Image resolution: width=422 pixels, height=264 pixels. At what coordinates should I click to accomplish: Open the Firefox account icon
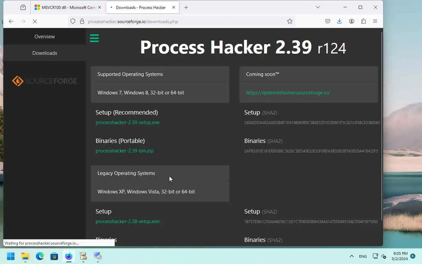352,21
